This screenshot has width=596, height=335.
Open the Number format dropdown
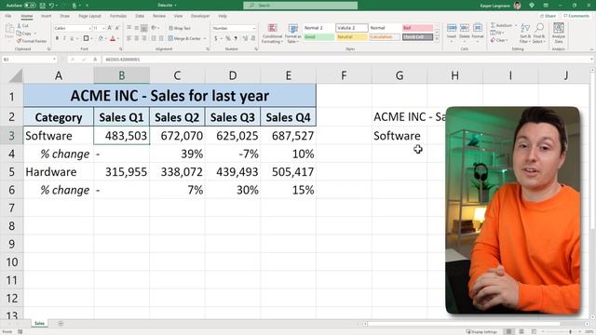tap(254, 28)
